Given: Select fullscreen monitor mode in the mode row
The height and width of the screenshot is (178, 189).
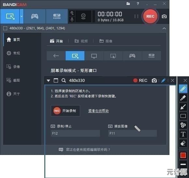Looking at the screenshot, I should [94, 56].
